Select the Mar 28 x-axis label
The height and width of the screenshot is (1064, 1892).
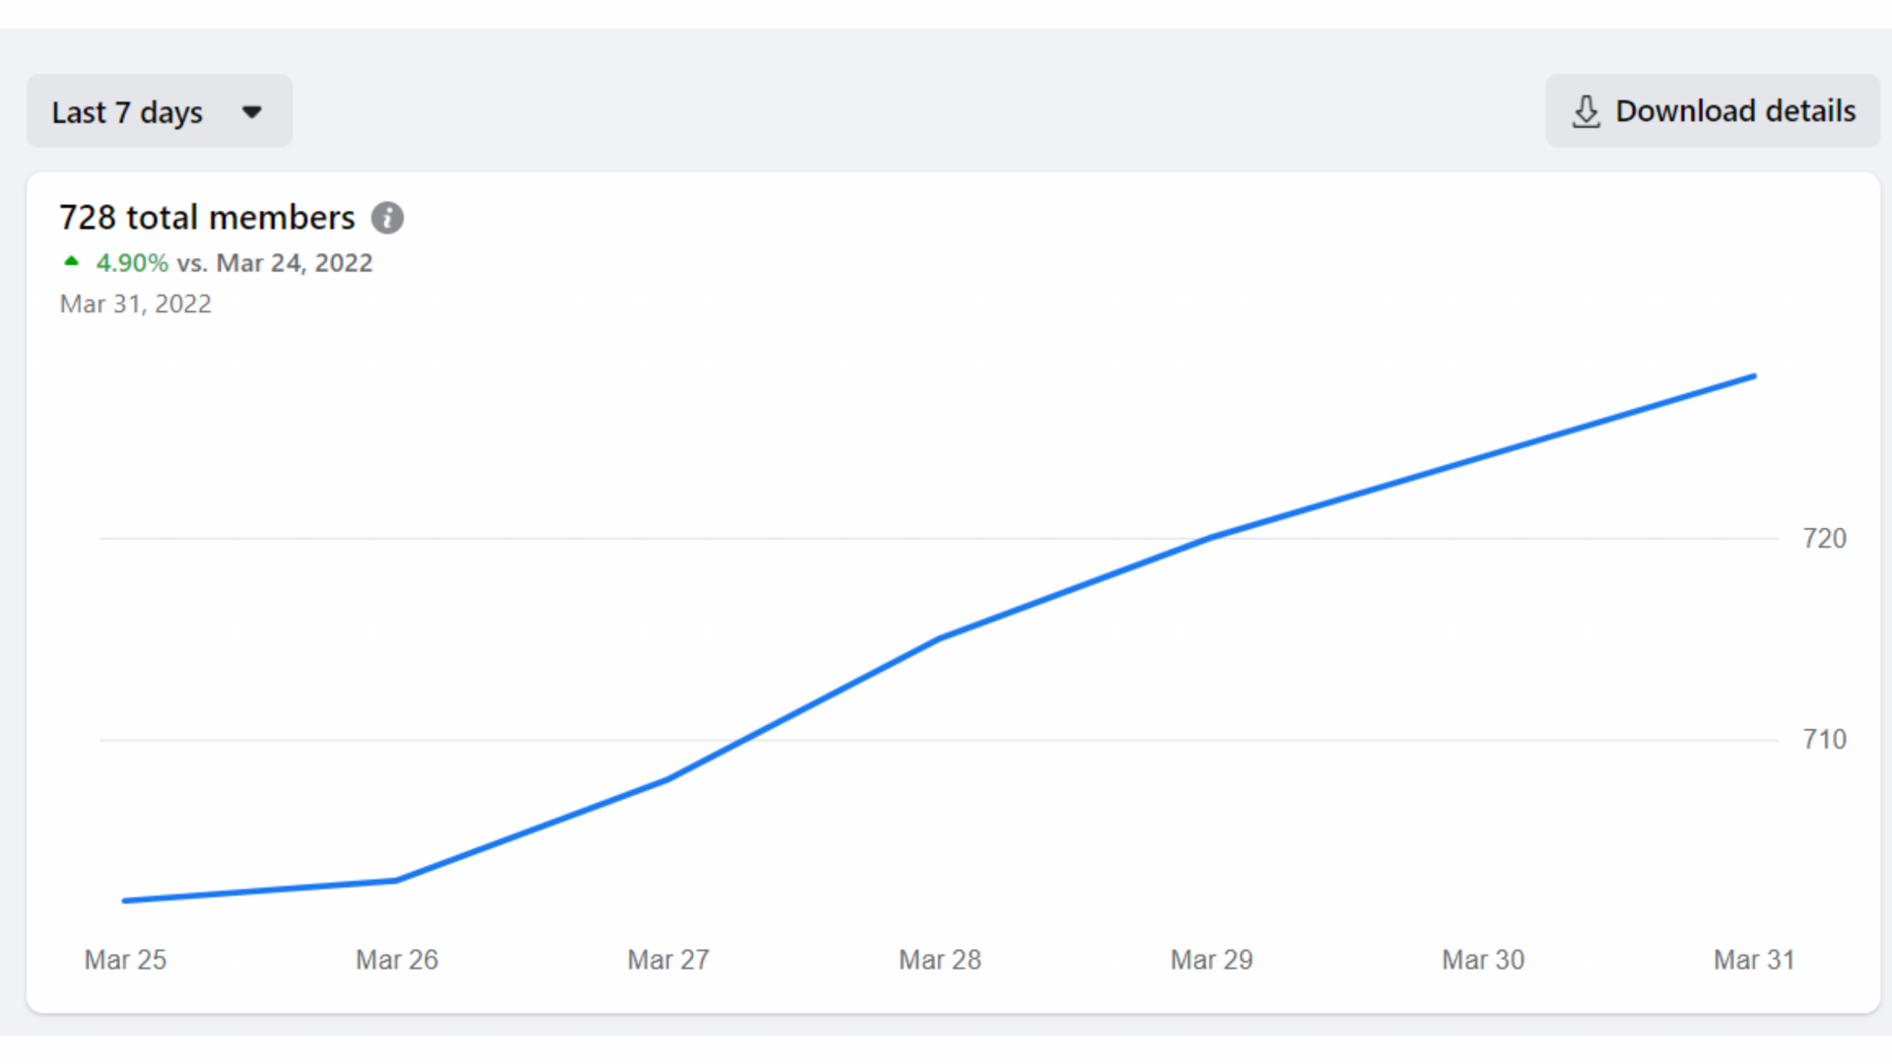[940, 960]
